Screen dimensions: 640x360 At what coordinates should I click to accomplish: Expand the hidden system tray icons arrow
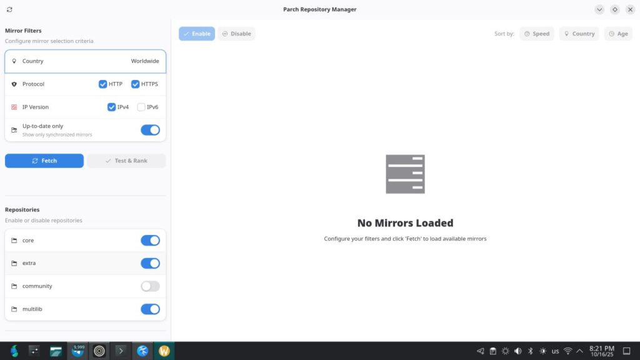click(579, 351)
